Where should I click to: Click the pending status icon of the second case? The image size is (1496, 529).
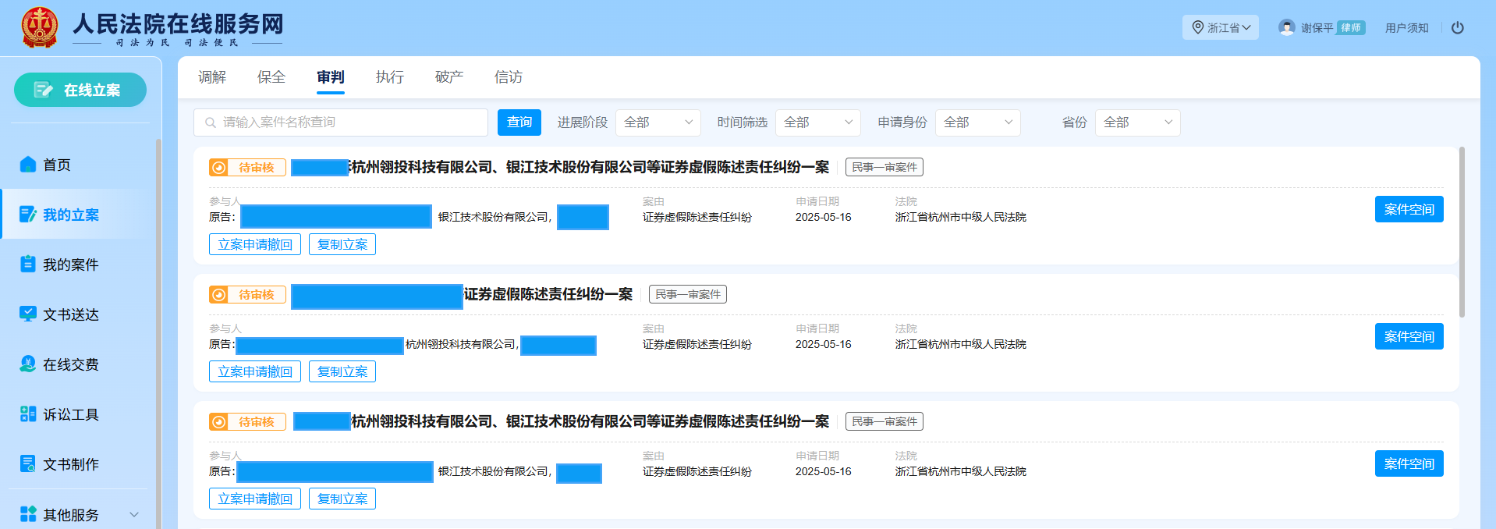(219, 295)
